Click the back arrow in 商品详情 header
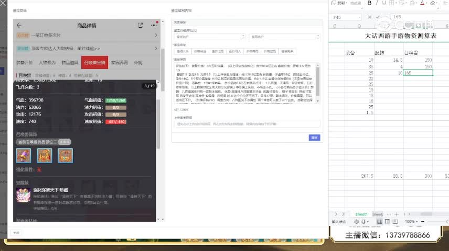 [19, 26]
